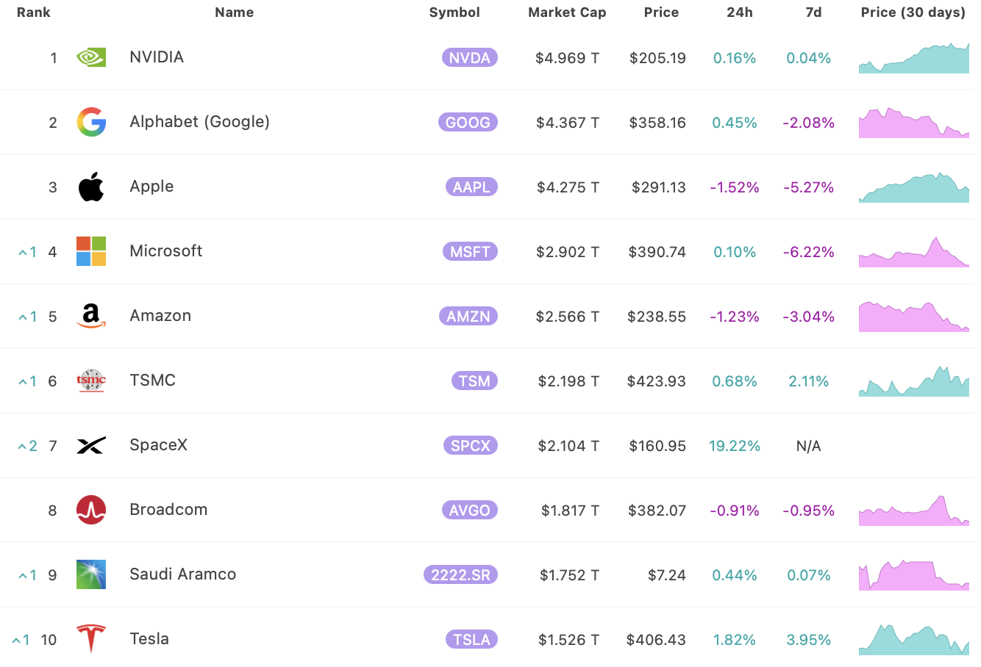981x667 pixels.
Task: Open NVIDIA's 30-day price chart
Action: point(914,58)
